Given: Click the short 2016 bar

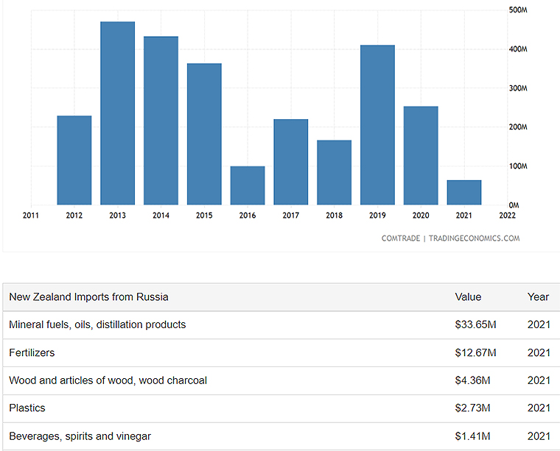Looking at the screenshot, I should pyautogui.click(x=248, y=185).
